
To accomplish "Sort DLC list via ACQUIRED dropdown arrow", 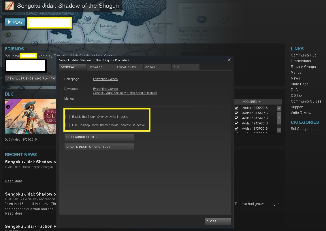I will [259, 102].
